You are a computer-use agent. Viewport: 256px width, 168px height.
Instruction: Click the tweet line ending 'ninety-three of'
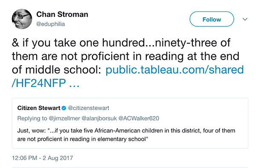coord(121,43)
